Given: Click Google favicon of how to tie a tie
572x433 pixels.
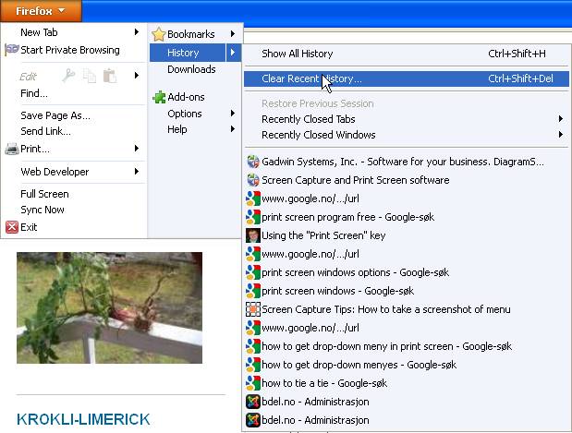Looking at the screenshot, I should point(253,383).
